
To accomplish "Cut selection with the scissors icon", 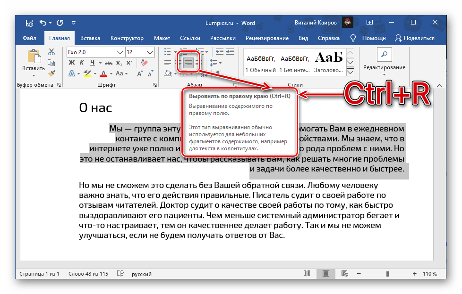I will coord(52,52).
